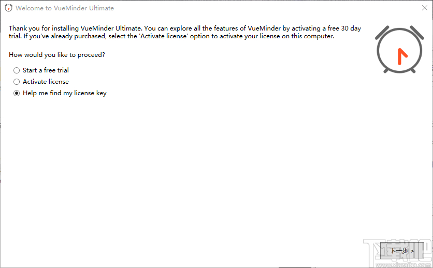Click the orange clock hands in the logo

[401, 56]
